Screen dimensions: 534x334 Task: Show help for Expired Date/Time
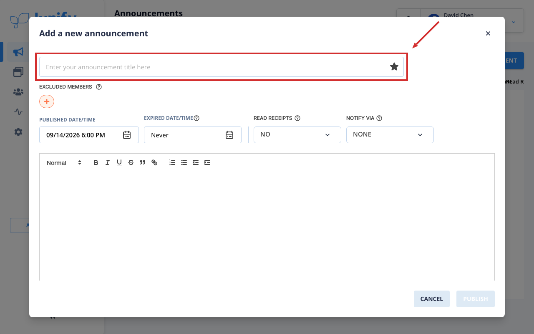(196, 118)
